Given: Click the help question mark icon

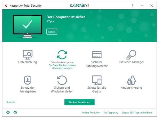Looking at the screenshot, I should [132, 6].
